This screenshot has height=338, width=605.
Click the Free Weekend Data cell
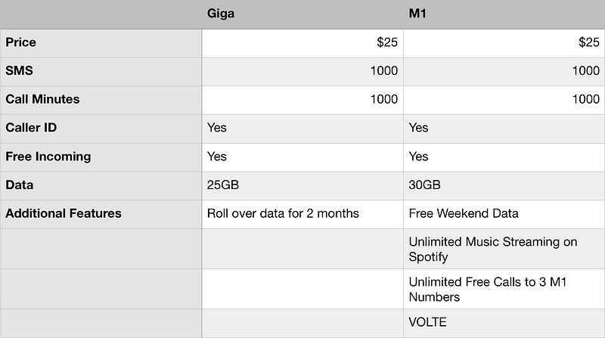pos(504,214)
